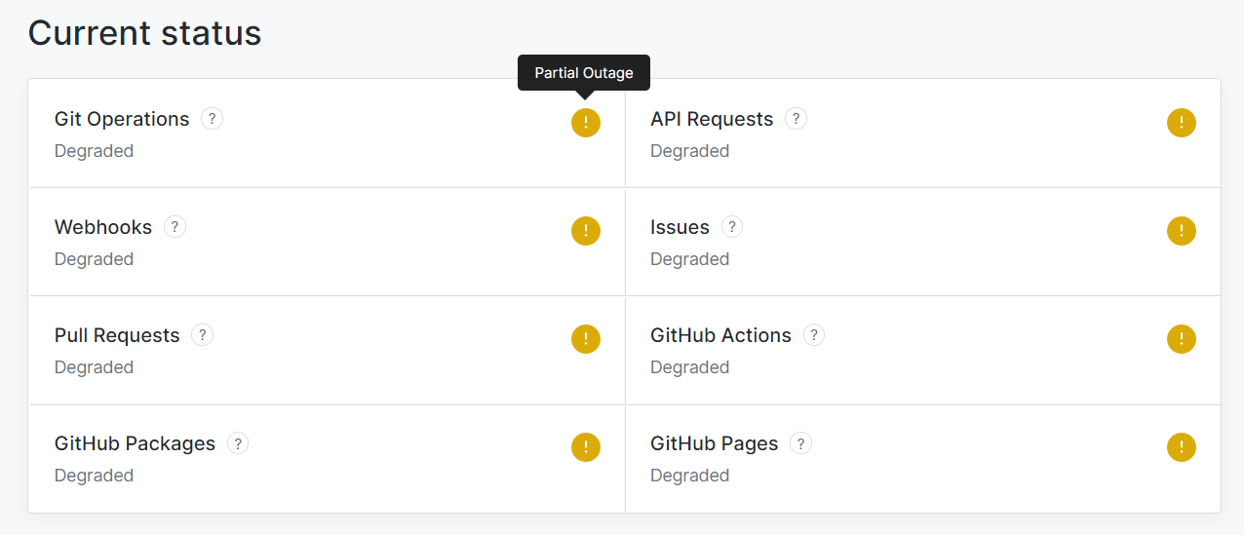
Task: Click Git Operations yellow warning status icon
Action: (x=586, y=123)
